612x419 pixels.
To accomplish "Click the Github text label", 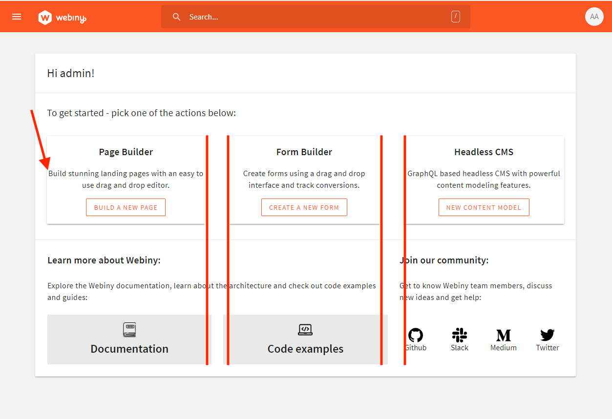I will click(416, 348).
